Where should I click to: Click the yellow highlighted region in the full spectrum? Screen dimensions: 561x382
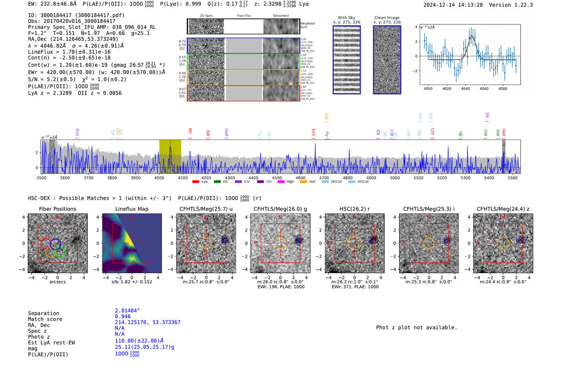tap(170, 156)
